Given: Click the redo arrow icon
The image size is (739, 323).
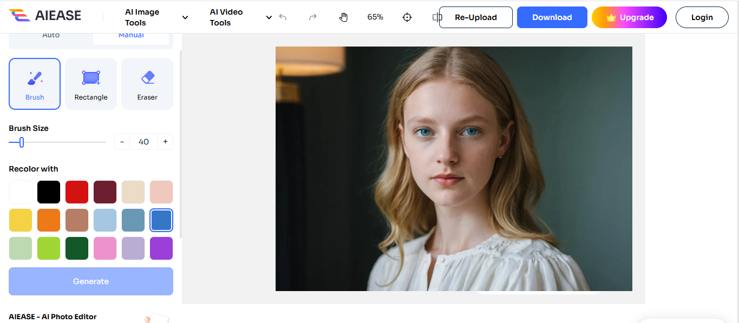Looking at the screenshot, I should pyautogui.click(x=312, y=17).
